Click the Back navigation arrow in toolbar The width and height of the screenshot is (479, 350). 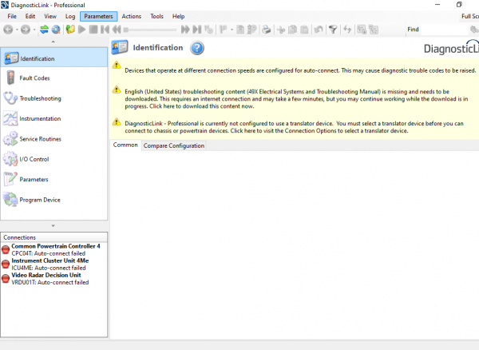8,30
